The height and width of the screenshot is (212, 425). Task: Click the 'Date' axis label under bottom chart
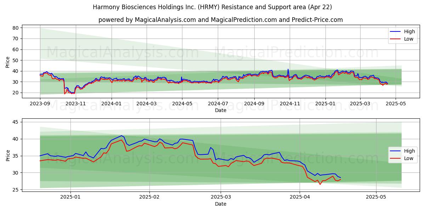pyautogui.click(x=220, y=204)
